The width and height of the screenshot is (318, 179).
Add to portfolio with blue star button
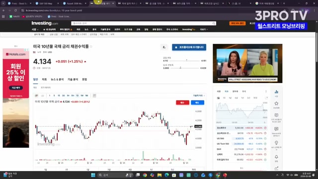189,47
